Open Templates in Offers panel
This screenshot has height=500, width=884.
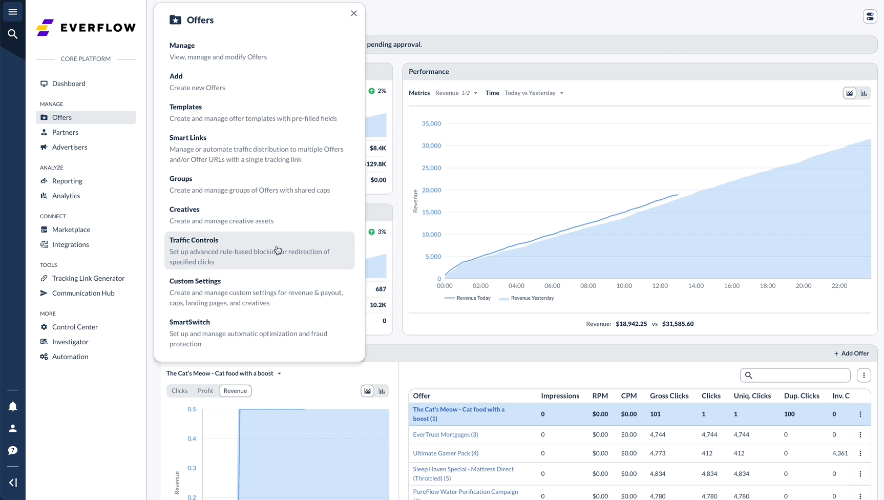(x=259, y=112)
